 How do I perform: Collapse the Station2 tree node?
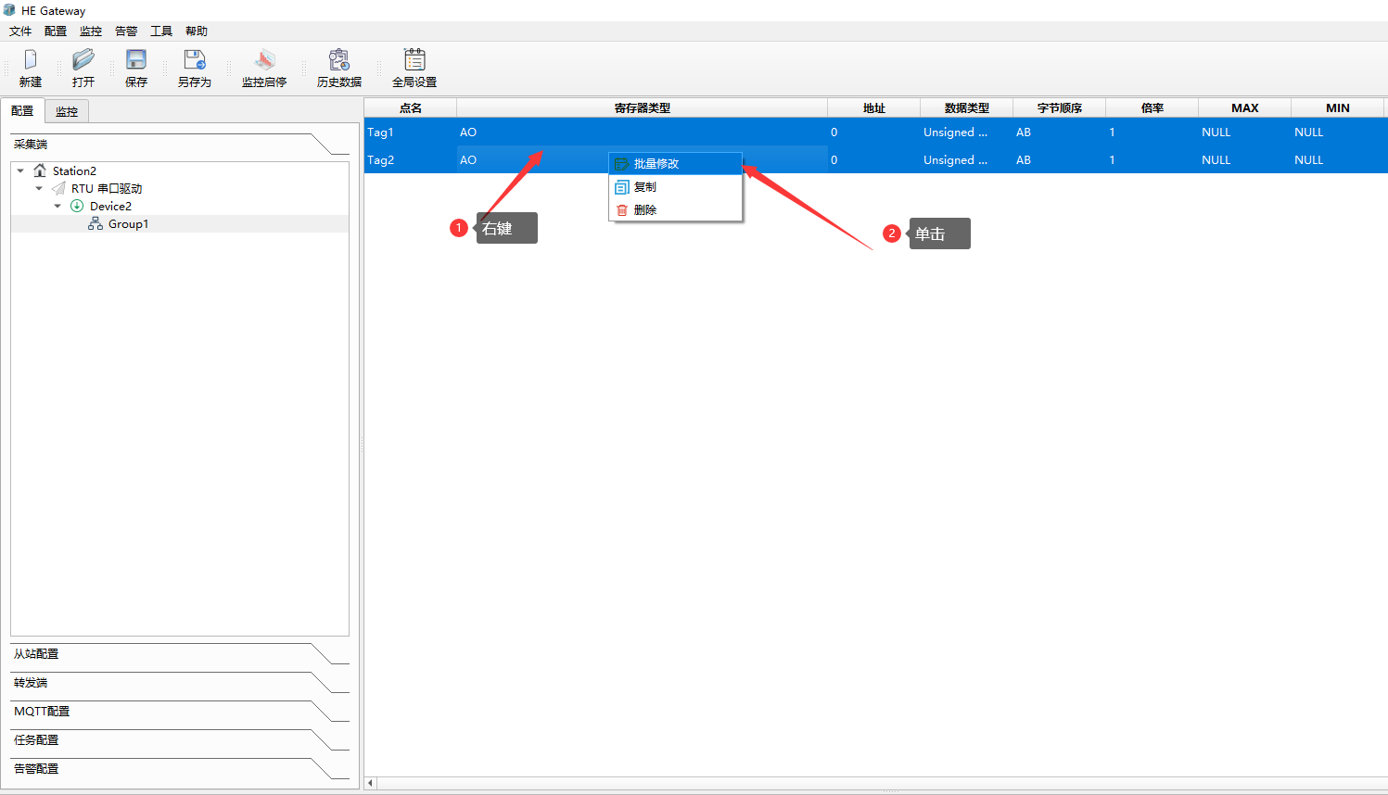pyautogui.click(x=20, y=170)
